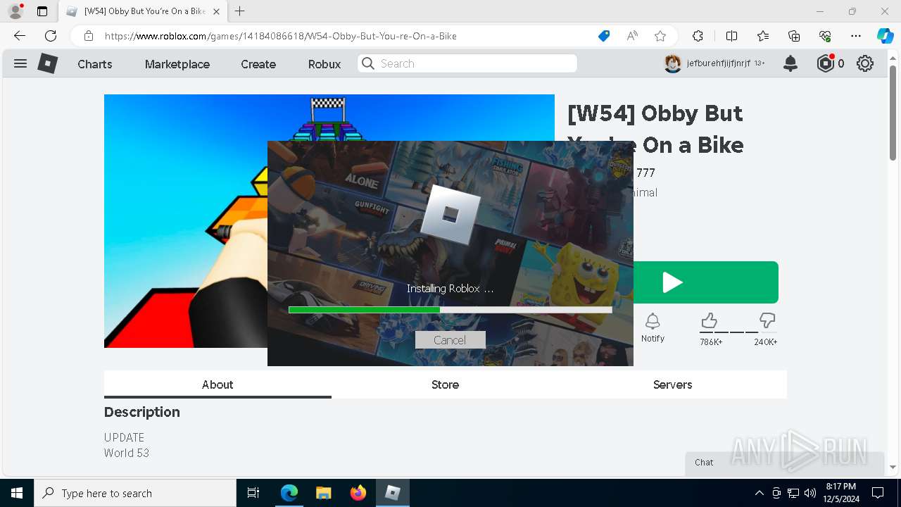
Task: Open a new browser tab
Action: [240, 11]
